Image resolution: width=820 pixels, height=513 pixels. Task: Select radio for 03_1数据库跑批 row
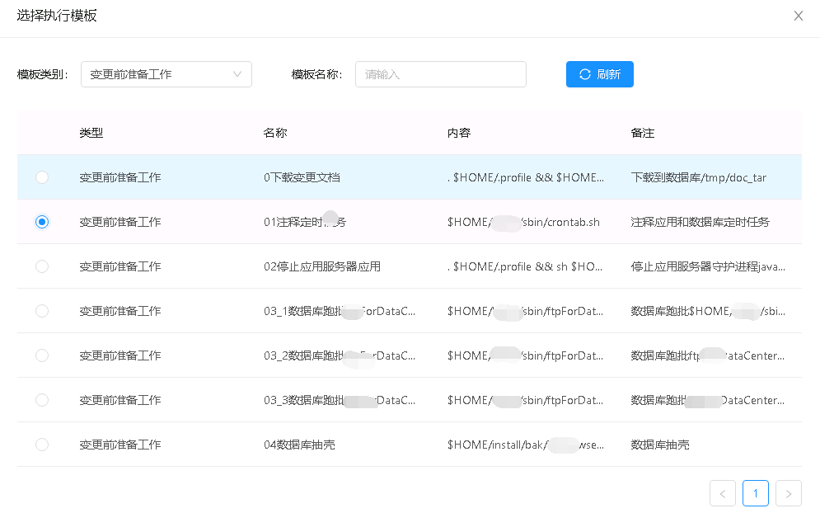(x=42, y=311)
